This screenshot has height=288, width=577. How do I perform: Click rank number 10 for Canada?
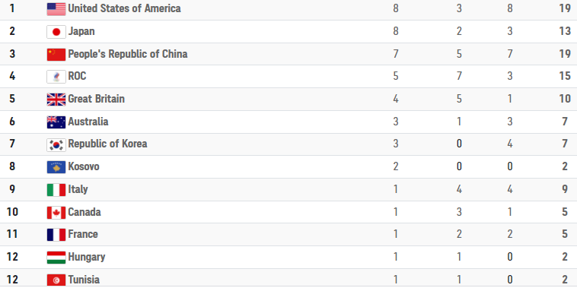pyautogui.click(x=12, y=212)
